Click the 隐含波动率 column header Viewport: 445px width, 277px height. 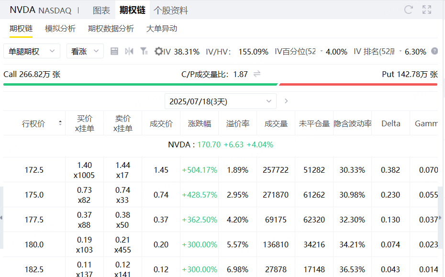pos(353,123)
